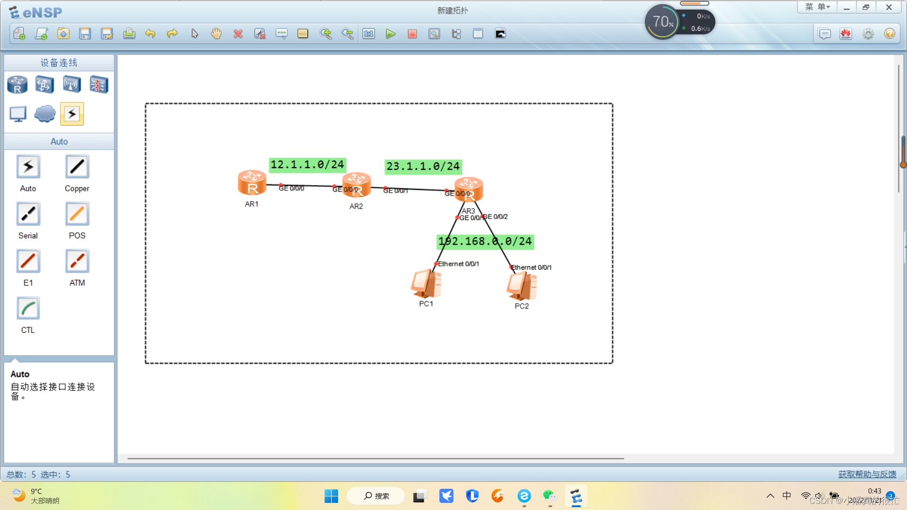Click the PC1 device on canvas

point(426,284)
